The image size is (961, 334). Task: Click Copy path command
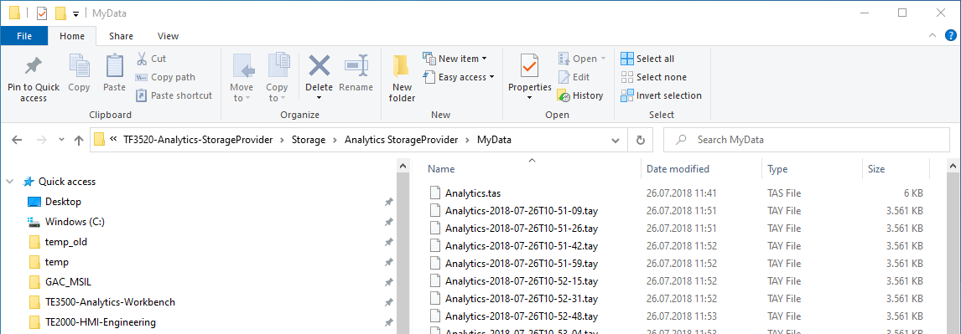165,77
